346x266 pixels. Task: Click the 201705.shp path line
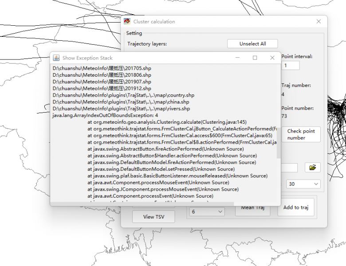102,68
